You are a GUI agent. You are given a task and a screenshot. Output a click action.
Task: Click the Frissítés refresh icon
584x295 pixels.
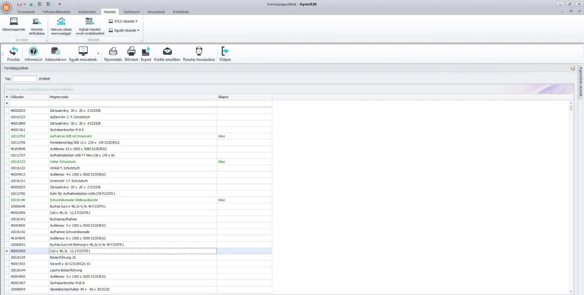point(13,52)
